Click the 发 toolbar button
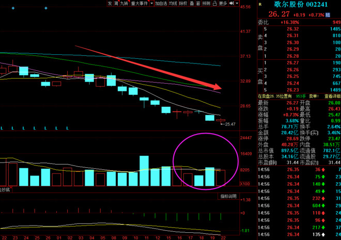341x240 pixels. [110, 3]
